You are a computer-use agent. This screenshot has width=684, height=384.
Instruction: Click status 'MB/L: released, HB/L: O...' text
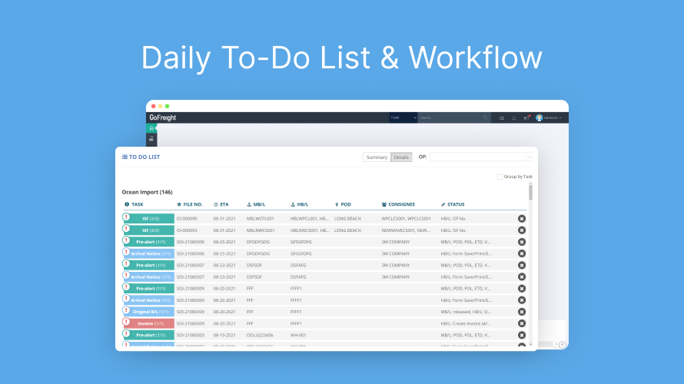point(466,312)
